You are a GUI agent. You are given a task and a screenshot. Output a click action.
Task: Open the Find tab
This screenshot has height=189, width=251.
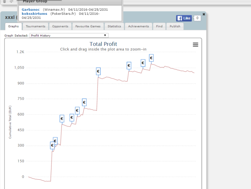[x=159, y=26]
